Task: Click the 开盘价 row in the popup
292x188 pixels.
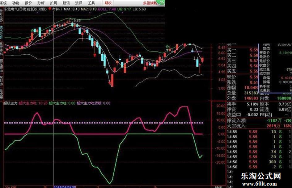Action: tap(275, 53)
